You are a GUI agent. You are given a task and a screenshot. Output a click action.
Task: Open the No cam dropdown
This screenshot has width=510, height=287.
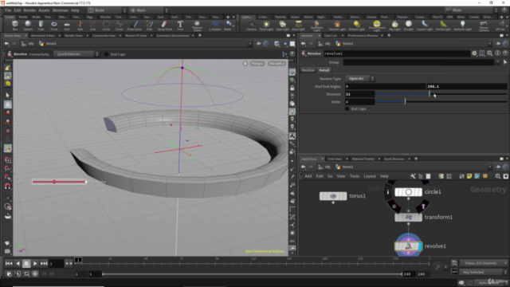(277, 64)
